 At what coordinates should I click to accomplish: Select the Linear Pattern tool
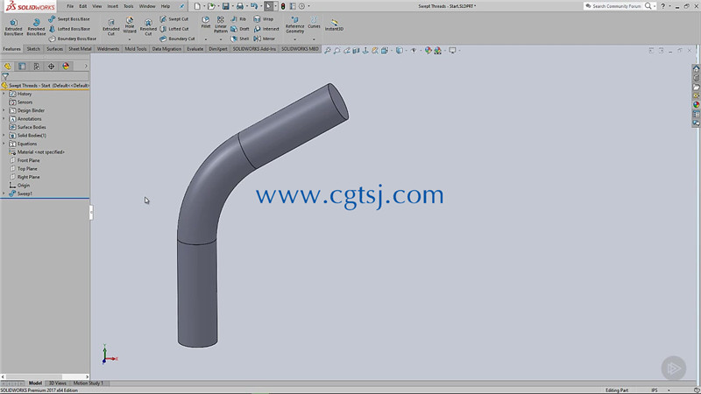(221, 25)
